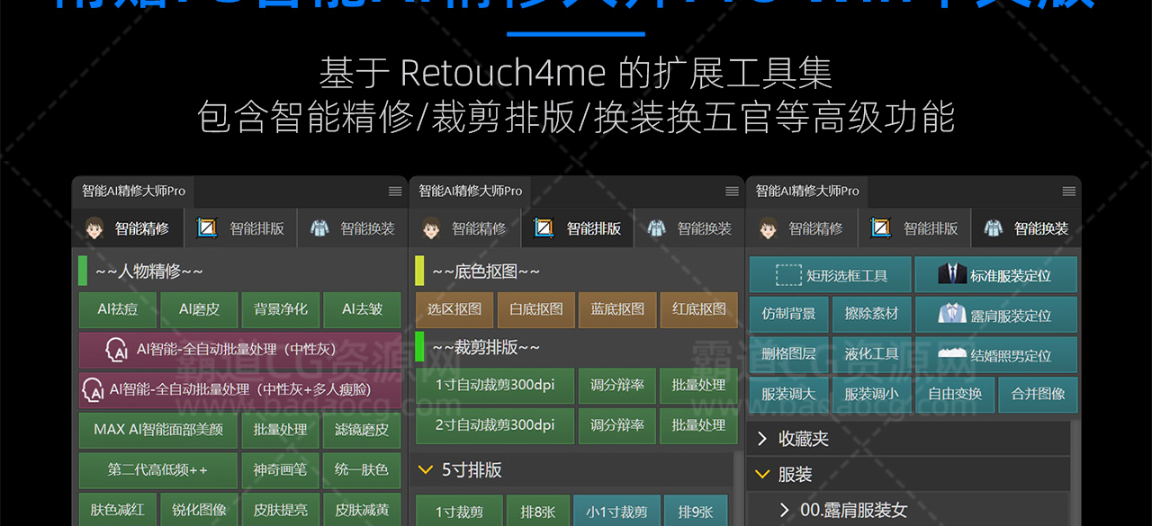Click the 蓝底抠图 button

pos(617,309)
